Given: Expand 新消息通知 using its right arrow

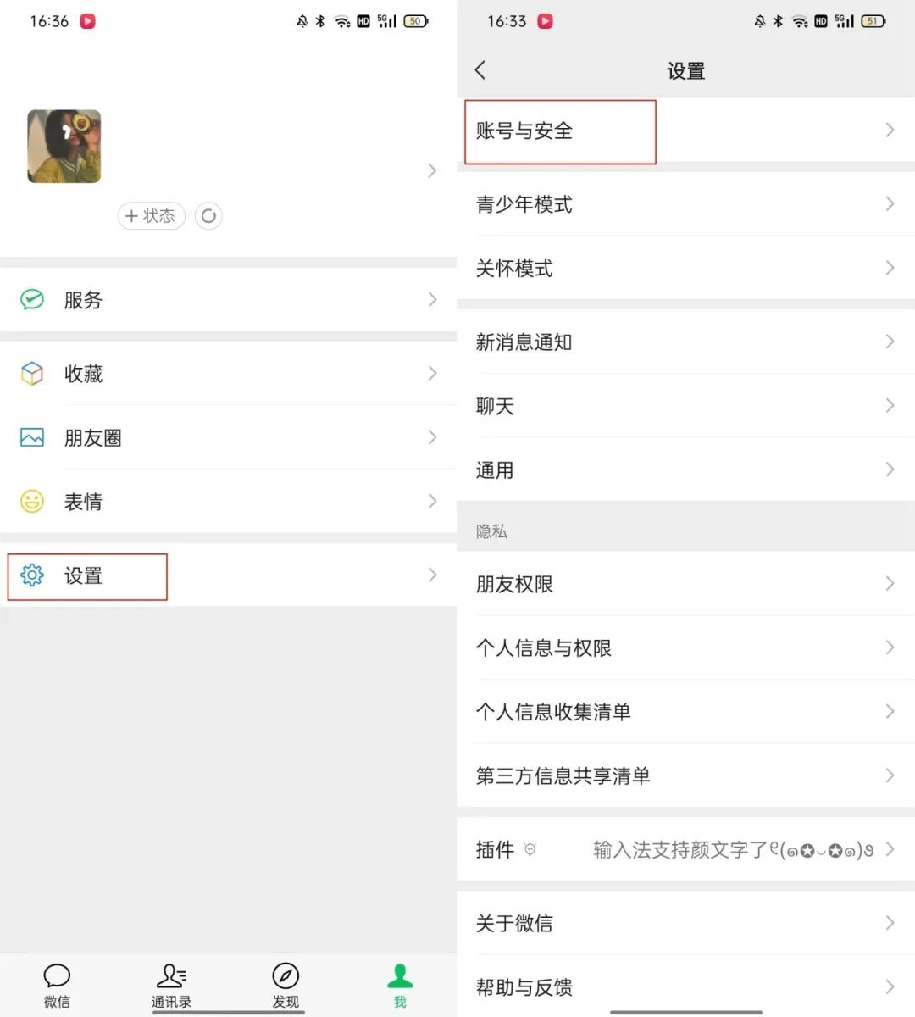Looking at the screenshot, I should (x=890, y=342).
